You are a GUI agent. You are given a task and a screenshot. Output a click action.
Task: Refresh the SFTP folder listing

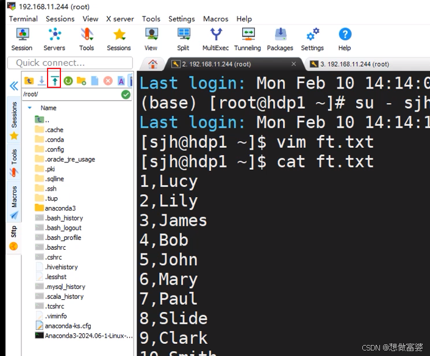(68, 81)
